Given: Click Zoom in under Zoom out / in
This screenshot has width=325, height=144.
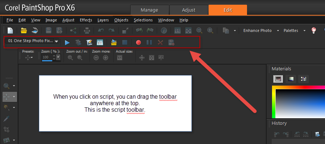Looking at the screenshot, I should 80,58.
